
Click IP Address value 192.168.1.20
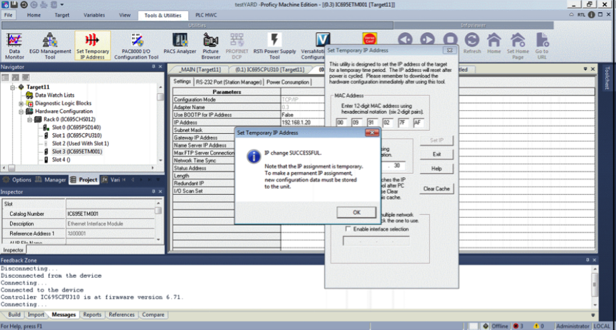(296, 122)
